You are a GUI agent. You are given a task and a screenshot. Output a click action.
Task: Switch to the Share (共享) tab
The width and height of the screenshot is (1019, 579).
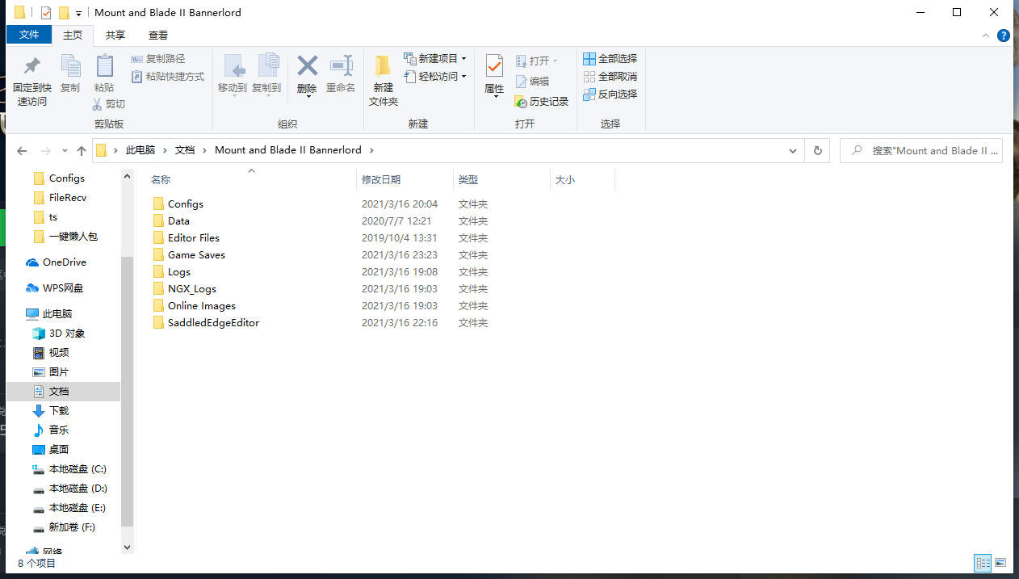[115, 36]
